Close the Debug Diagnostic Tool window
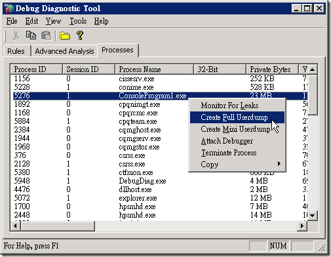Image resolution: width=331 pixels, height=257 pixels. tap(319, 9)
